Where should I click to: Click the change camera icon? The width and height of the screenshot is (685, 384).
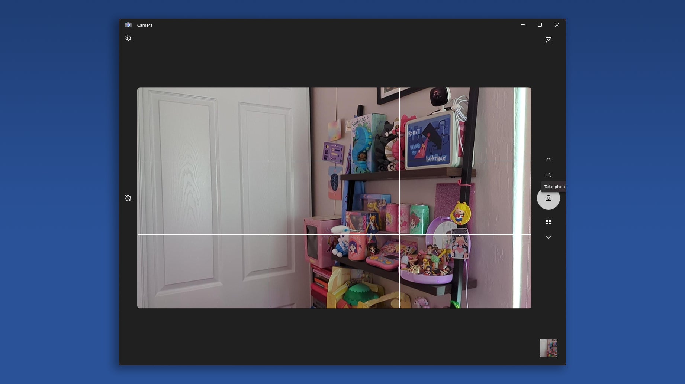point(548,40)
